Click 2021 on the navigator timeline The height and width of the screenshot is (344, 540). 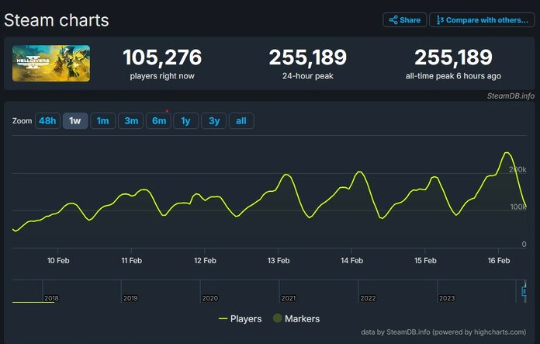click(288, 298)
